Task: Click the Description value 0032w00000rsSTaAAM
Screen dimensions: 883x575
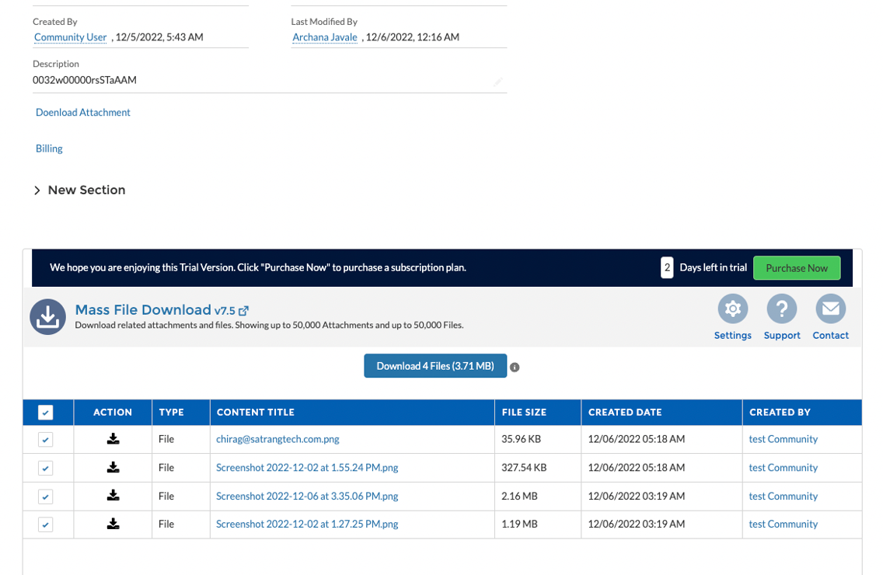Action: (85, 80)
